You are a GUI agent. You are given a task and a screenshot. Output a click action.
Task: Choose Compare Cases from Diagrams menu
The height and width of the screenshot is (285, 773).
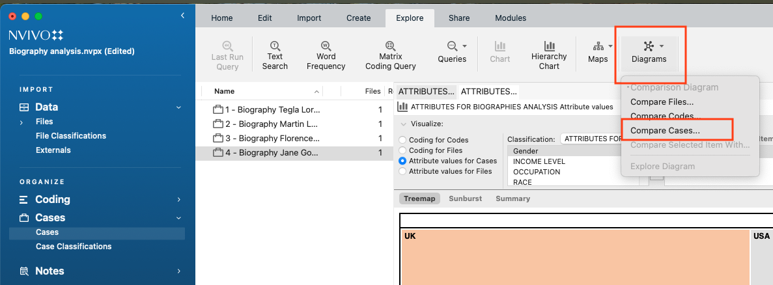tap(665, 131)
